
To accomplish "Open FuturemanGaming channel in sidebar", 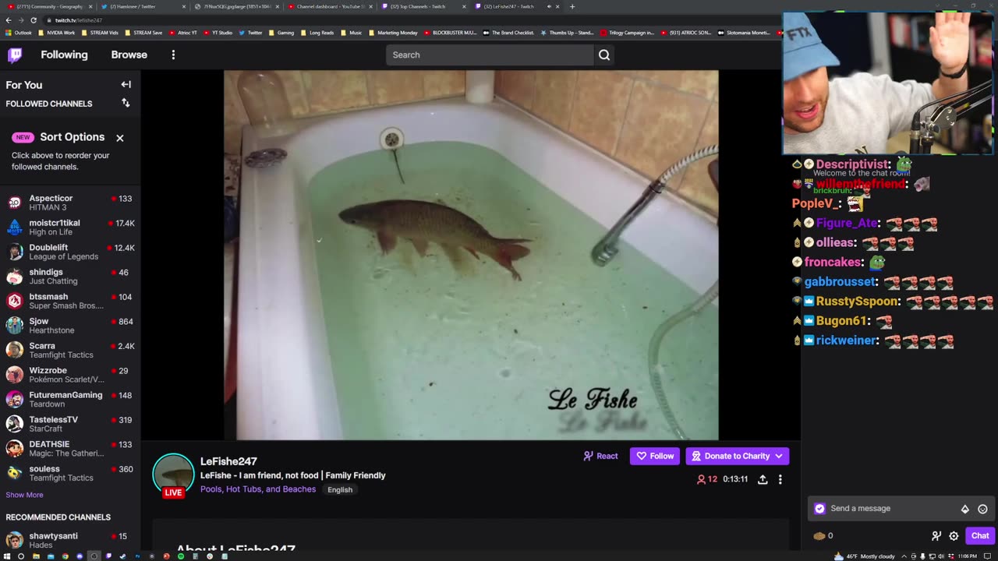I will pos(70,399).
